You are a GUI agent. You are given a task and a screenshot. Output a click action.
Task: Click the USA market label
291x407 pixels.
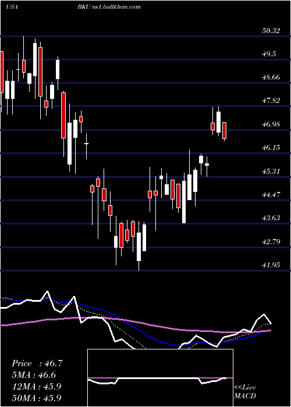12,7
